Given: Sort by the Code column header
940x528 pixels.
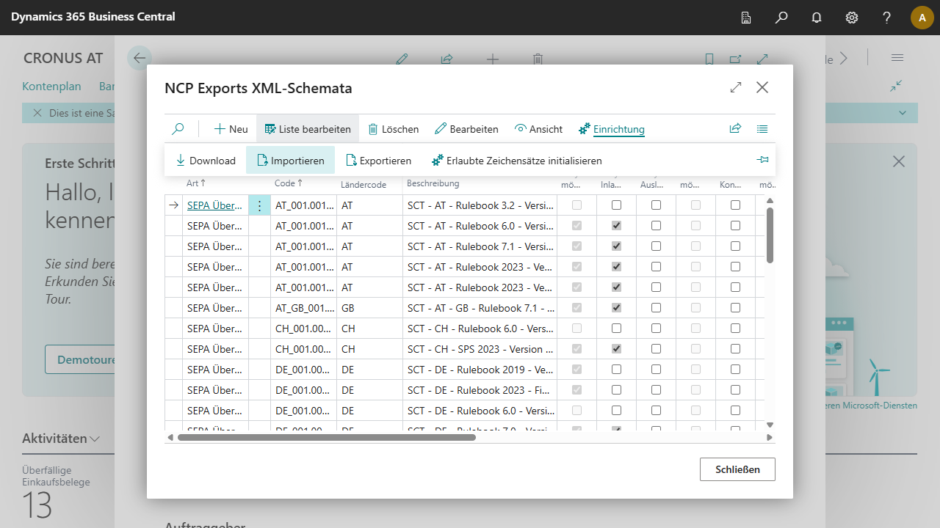Looking at the screenshot, I should point(289,183).
